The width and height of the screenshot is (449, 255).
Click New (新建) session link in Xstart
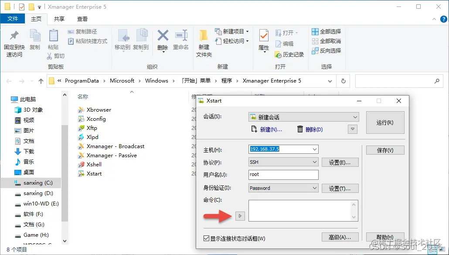point(267,129)
